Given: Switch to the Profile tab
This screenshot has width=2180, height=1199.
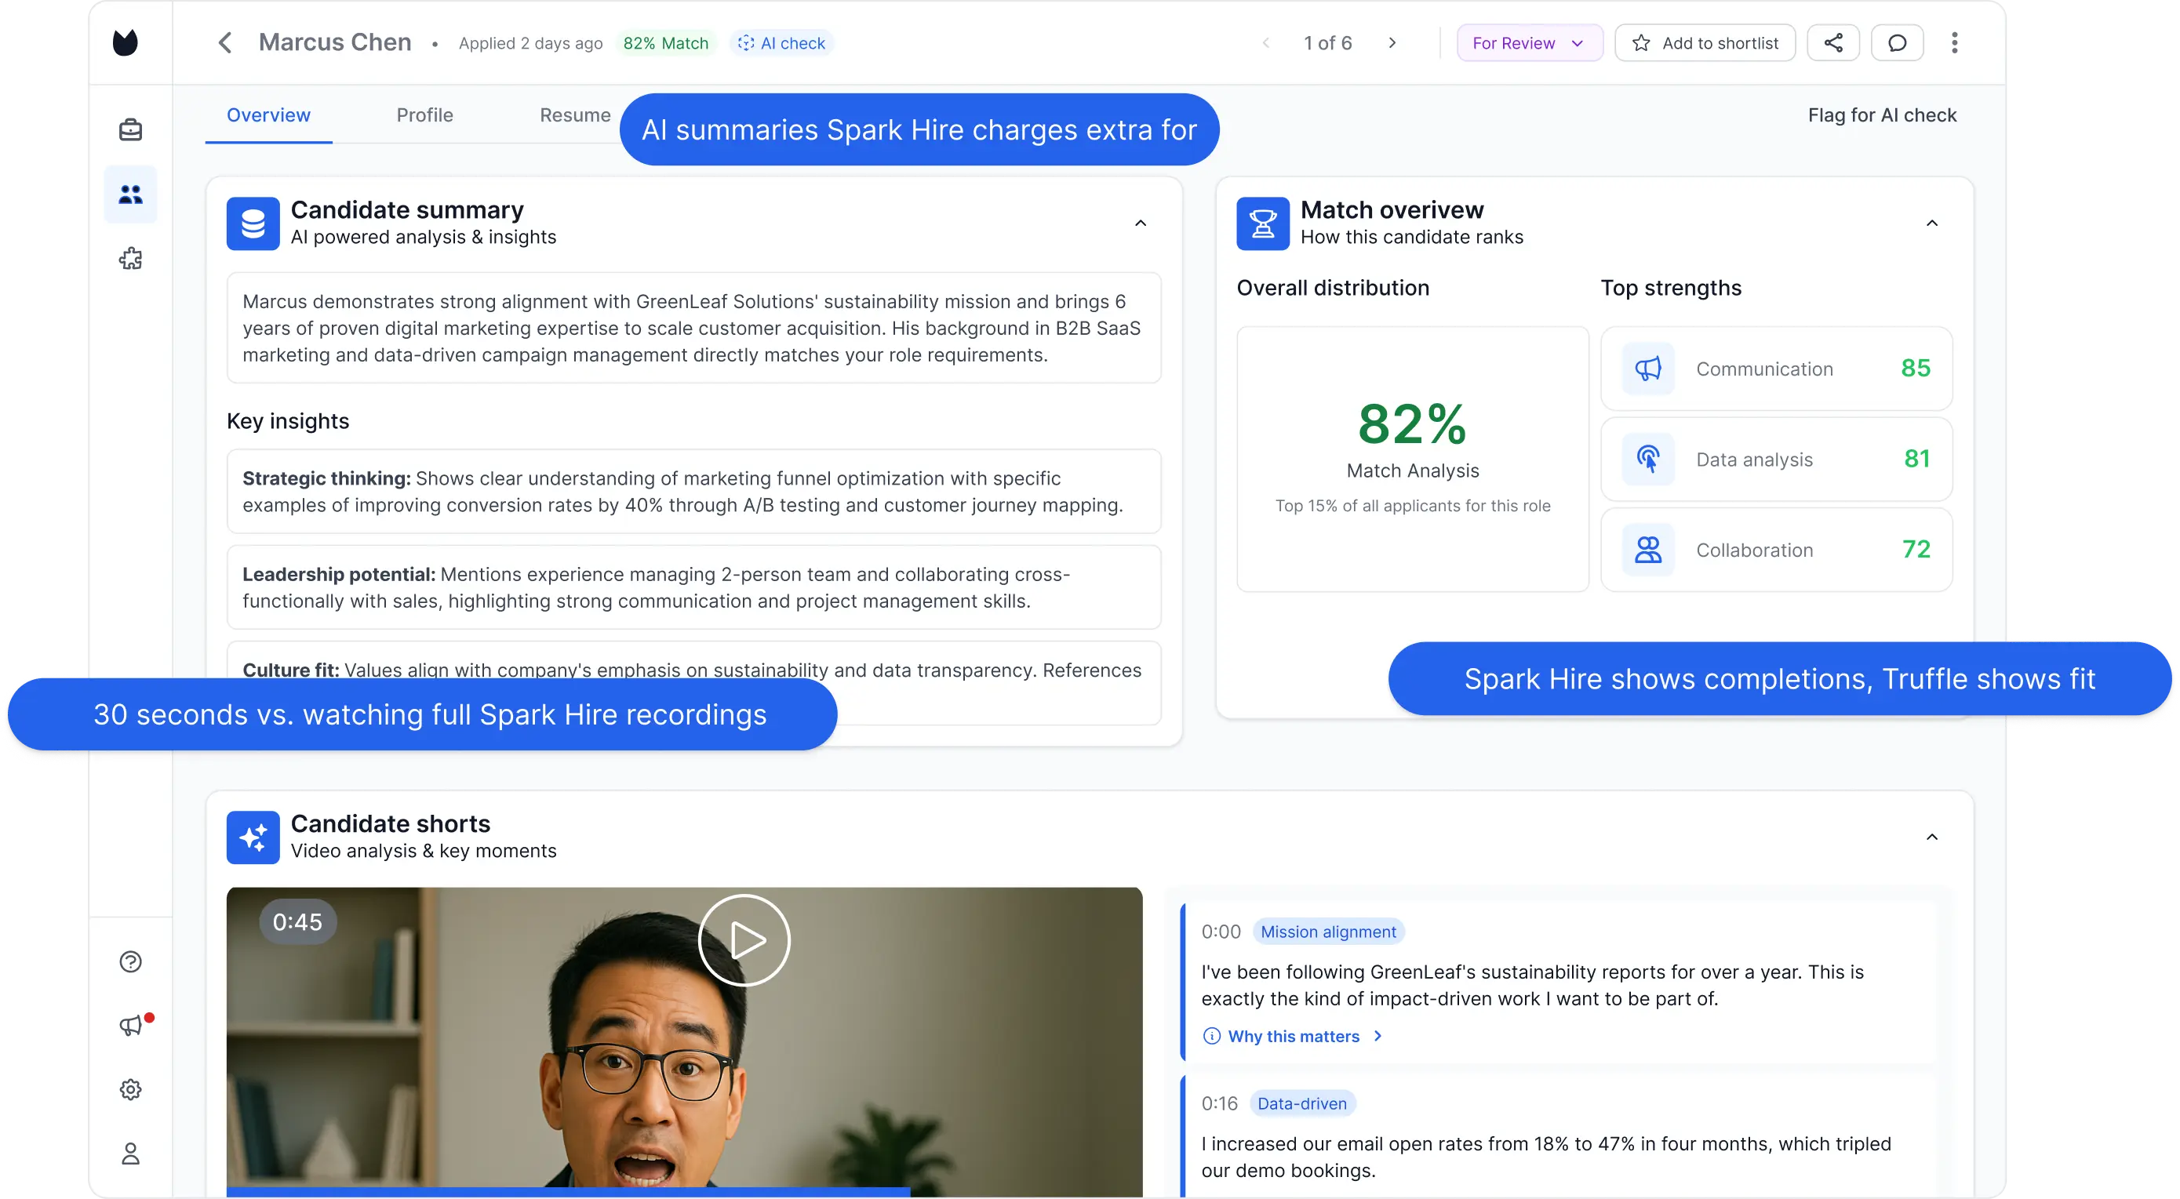Looking at the screenshot, I should coord(425,115).
